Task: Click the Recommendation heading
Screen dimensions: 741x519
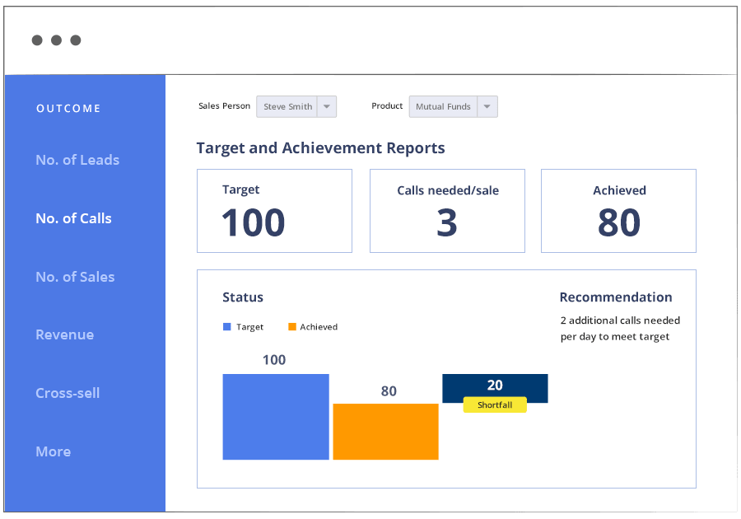Action: point(616,297)
